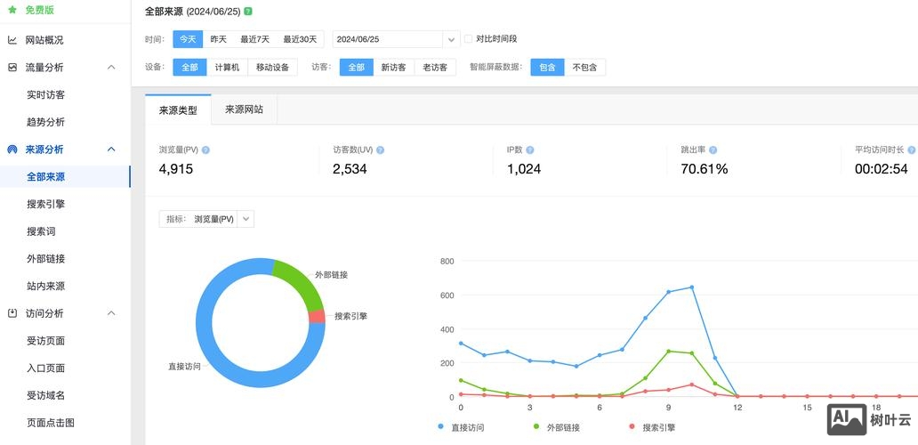
Task: Open help icon beside 访客数(UV) metric
Action: coord(380,150)
